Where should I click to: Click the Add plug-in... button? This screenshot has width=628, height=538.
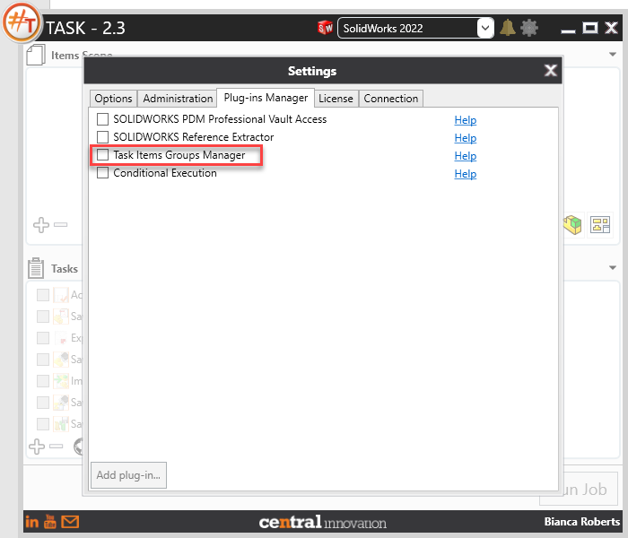(128, 475)
